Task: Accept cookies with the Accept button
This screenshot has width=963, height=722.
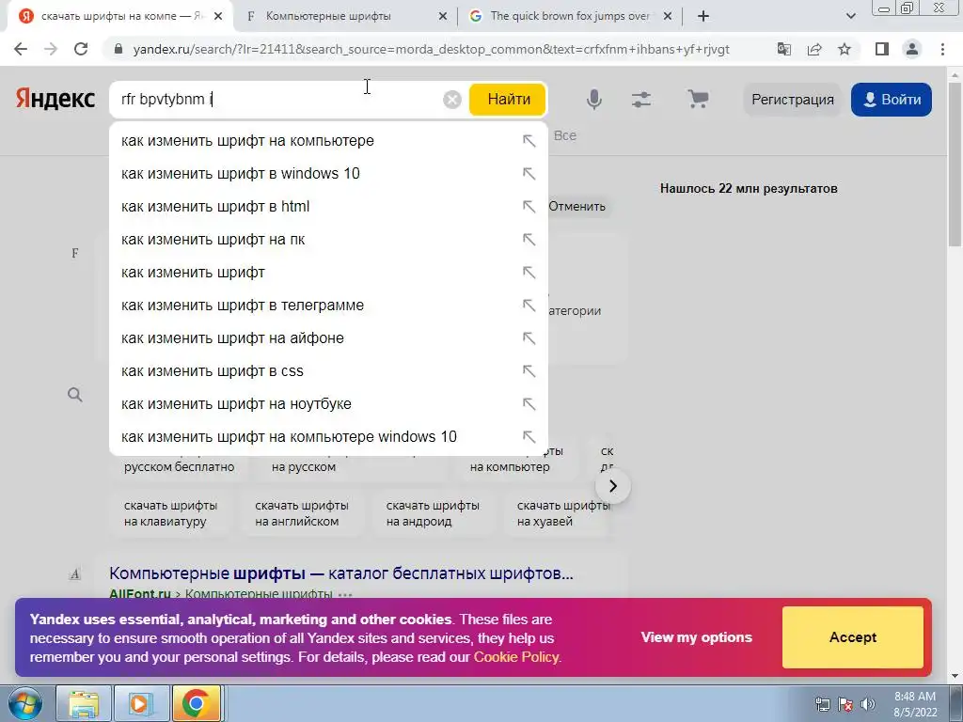Action: (852, 637)
